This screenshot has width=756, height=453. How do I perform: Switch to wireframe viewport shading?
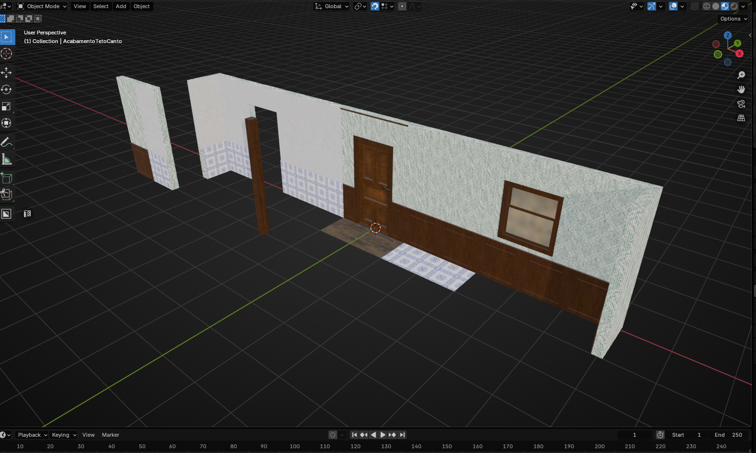[x=707, y=6]
